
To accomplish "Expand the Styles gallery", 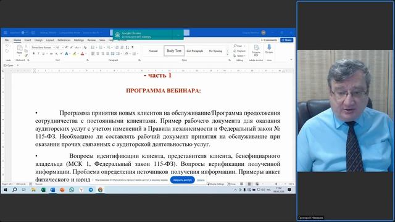I will click(228, 55).
